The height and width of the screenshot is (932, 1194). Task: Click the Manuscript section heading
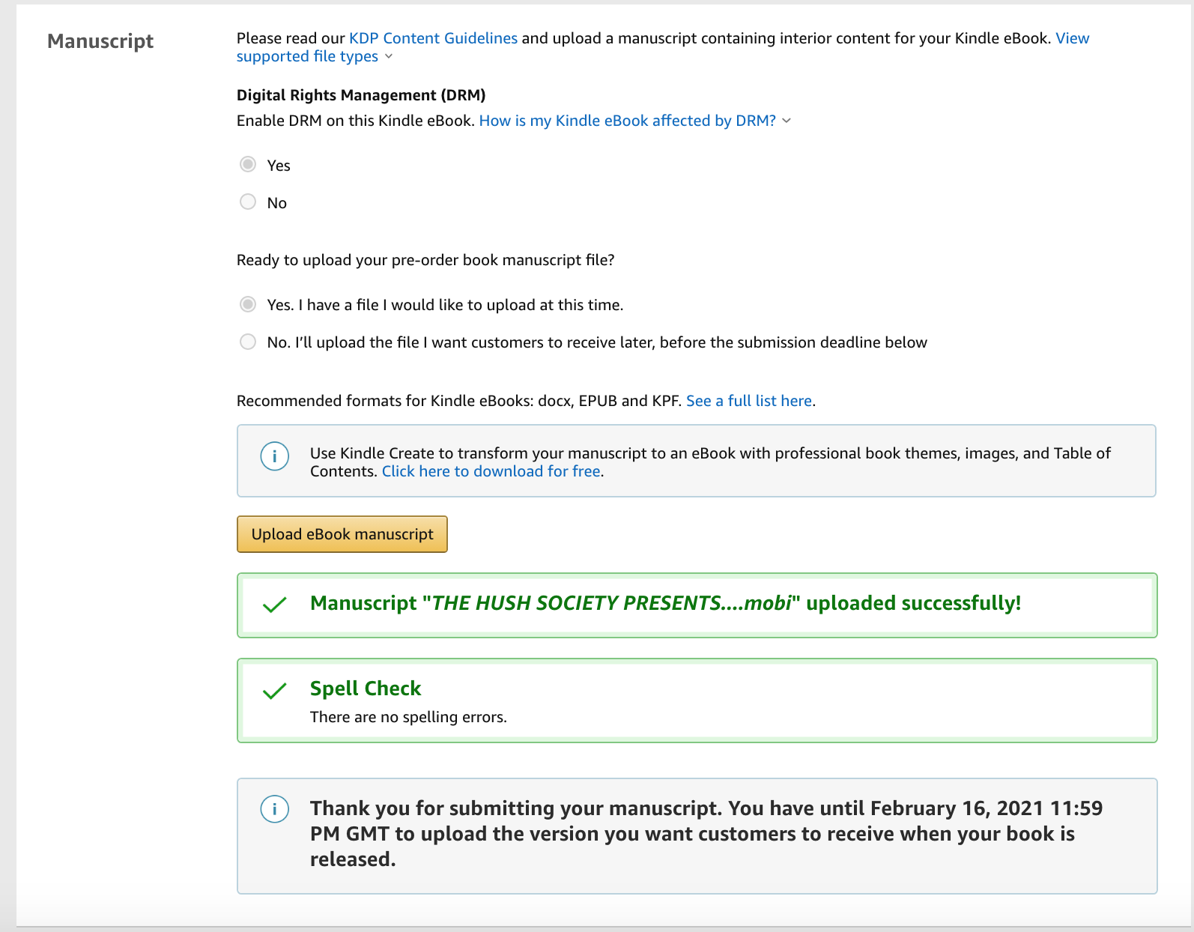[x=100, y=41]
